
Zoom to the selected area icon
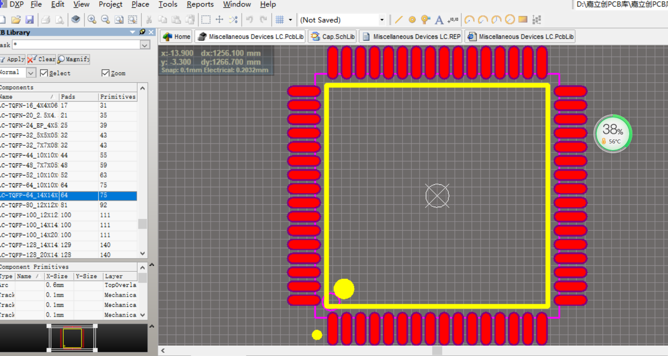[133, 20]
